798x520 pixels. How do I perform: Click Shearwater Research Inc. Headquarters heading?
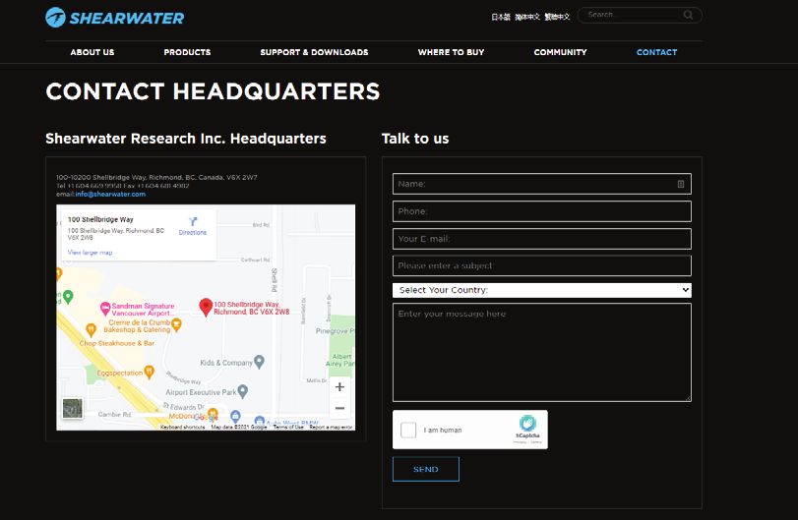click(x=186, y=139)
